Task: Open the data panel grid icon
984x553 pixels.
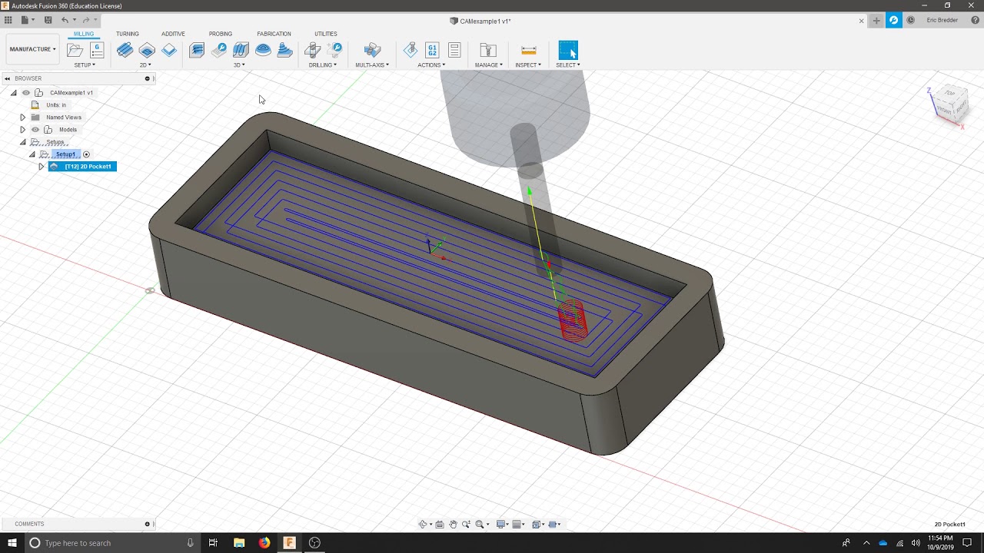Action: [8, 20]
